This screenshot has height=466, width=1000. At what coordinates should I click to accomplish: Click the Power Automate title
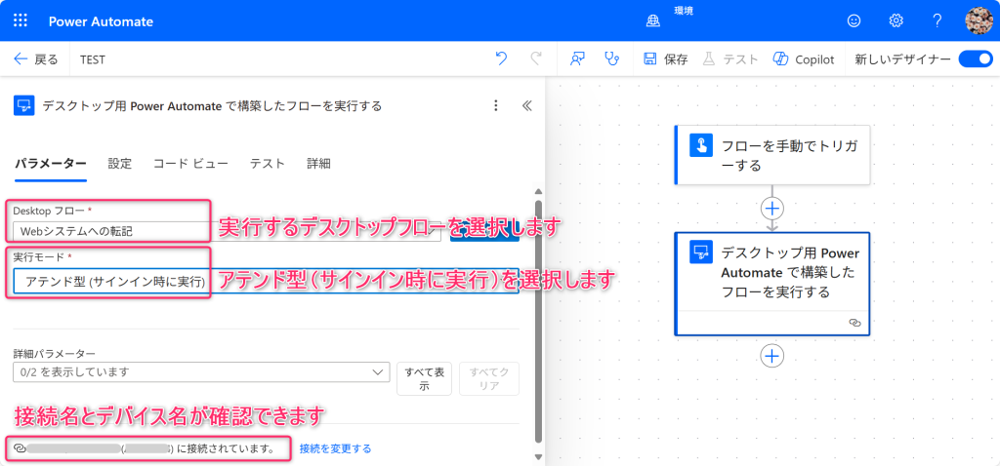tap(101, 21)
